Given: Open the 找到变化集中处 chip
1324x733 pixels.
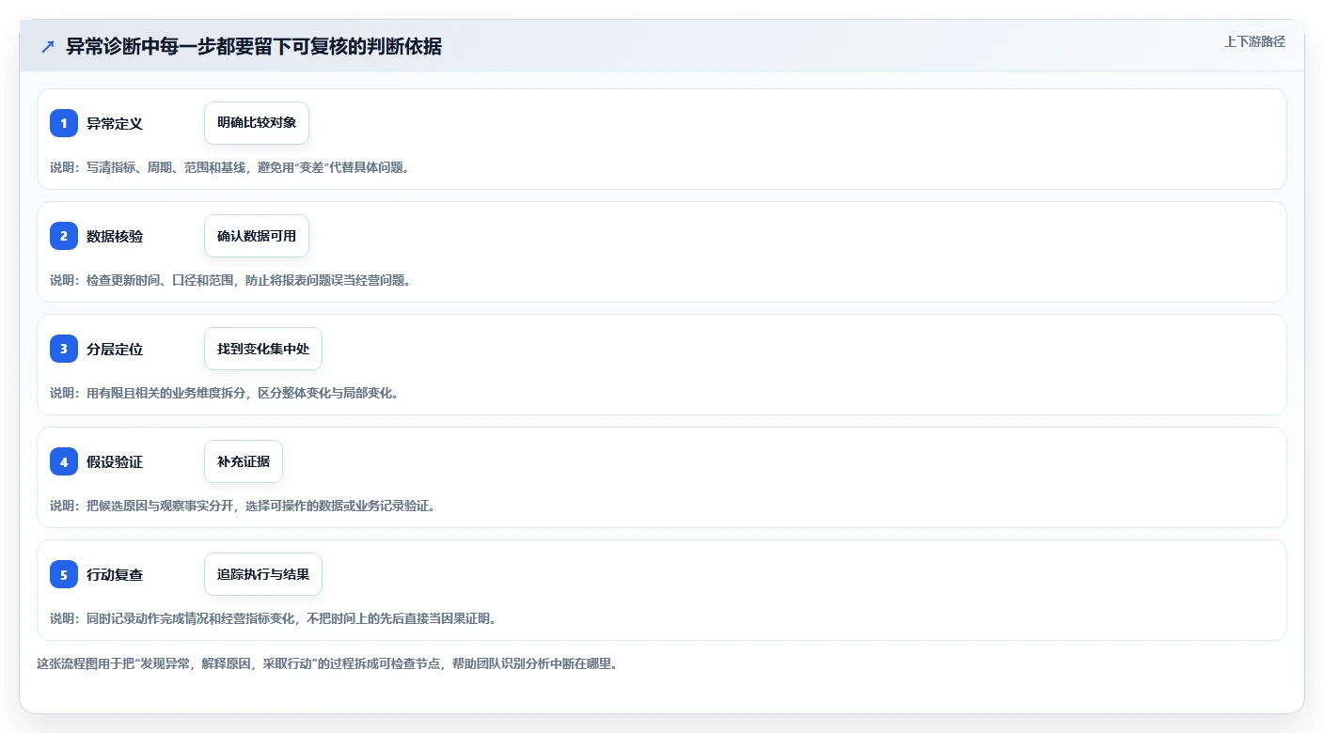Looking at the screenshot, I should coord(263,349).
